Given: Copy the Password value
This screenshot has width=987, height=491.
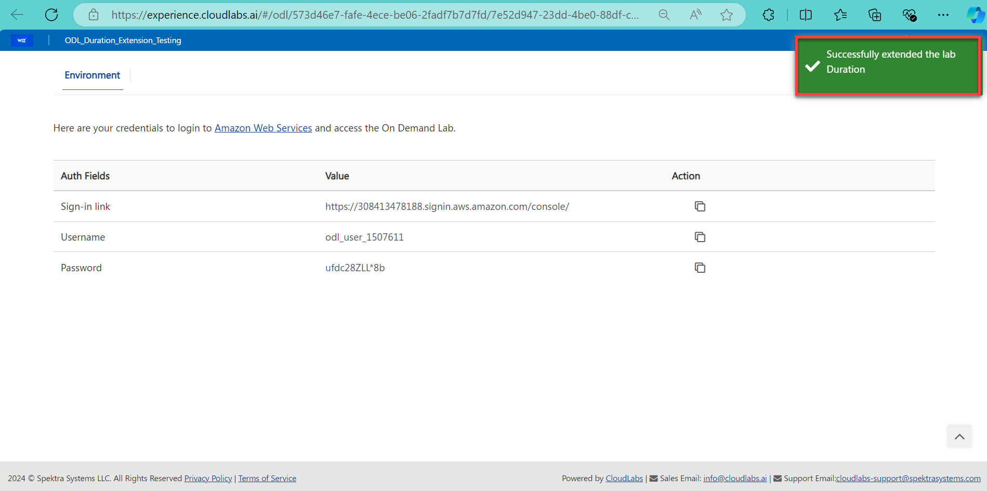Looking at the screenshot, I should [700, 268].
